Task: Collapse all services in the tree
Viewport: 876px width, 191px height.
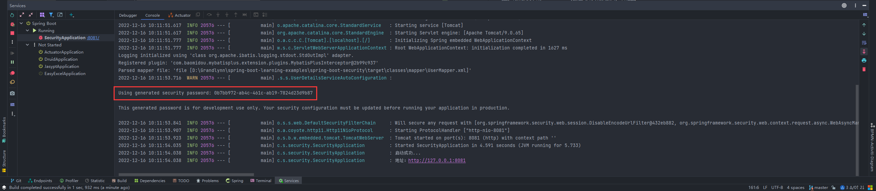Action: tap(31, 15)
